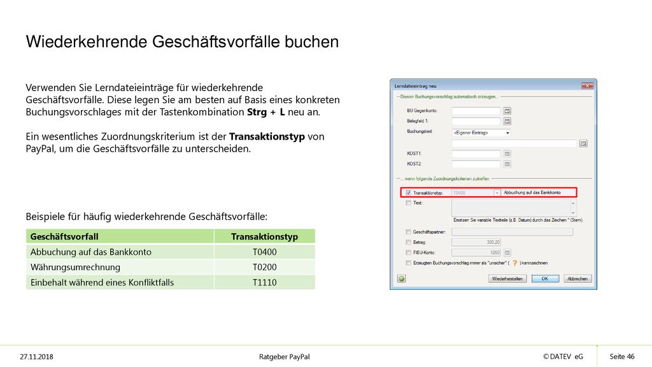Check the Betrag checkbox
Viewport: 652px width, 367px height.
408,242
